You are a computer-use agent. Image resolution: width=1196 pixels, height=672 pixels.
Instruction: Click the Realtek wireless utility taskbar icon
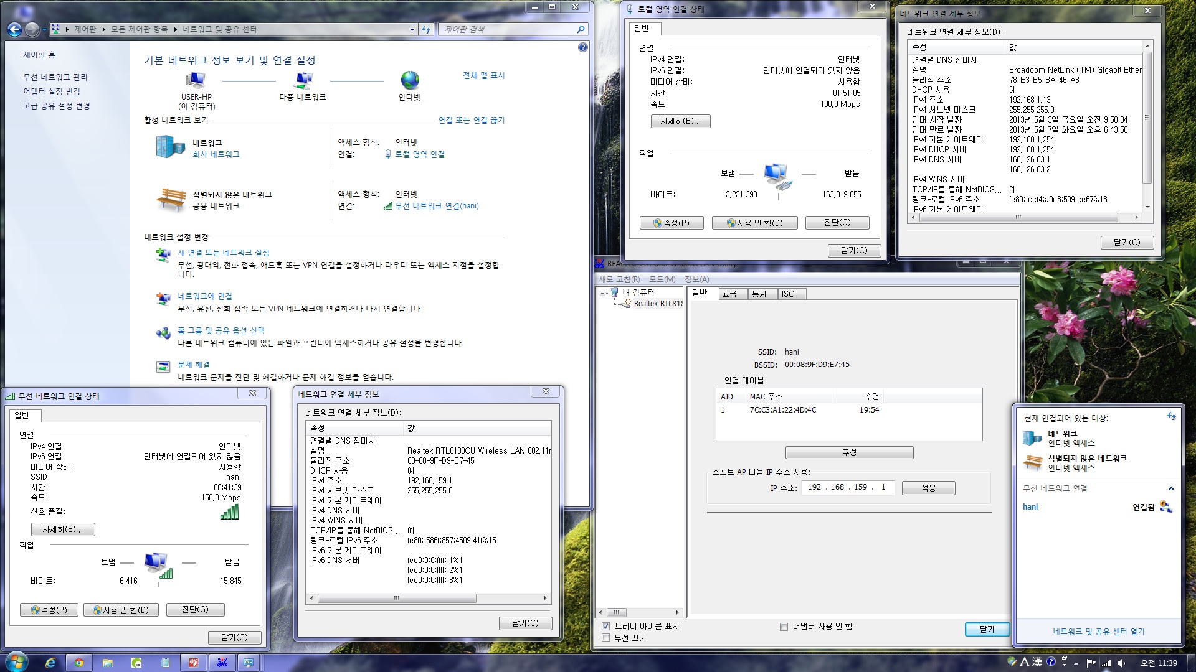click(x=222, y=663)
